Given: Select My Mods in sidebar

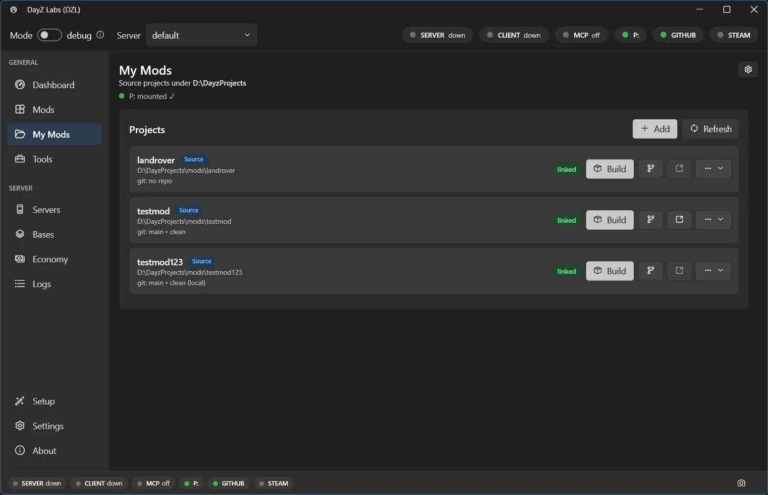Looking at the screenshot, I should point(54,134).
